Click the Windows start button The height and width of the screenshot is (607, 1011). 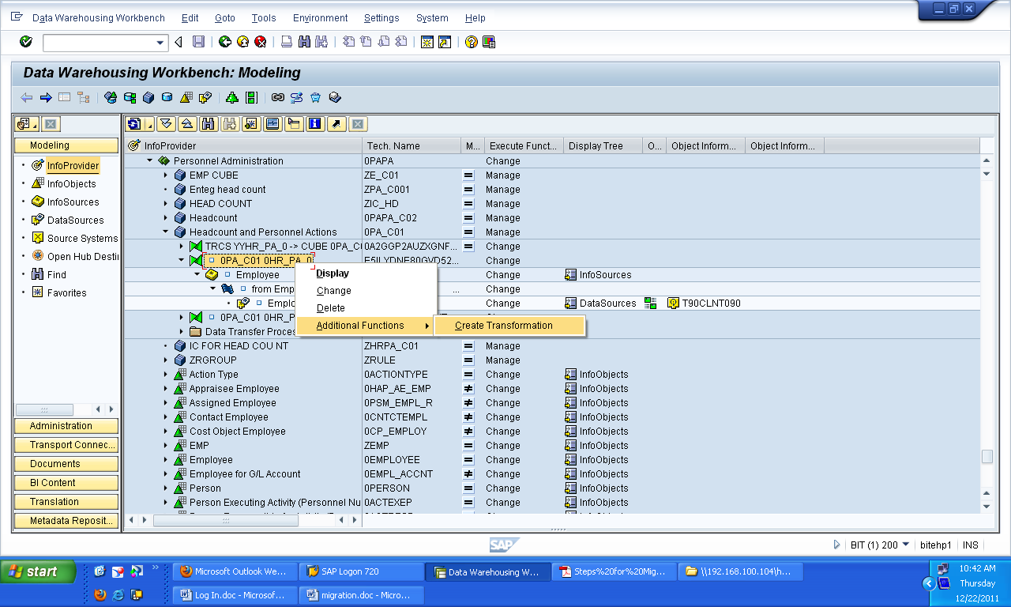[x=38, y=571]
